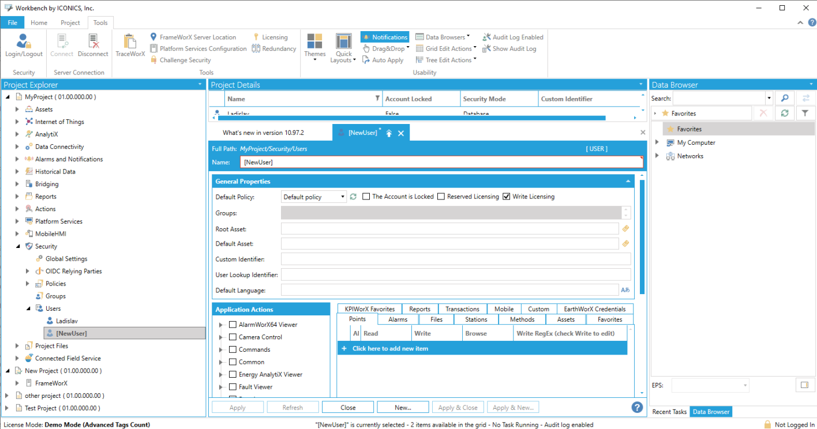Click the Default Language picker icon
The image size is (817, 429).
(x=625, y=289)
